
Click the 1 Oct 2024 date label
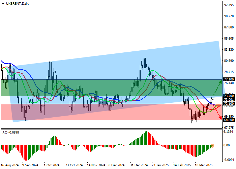52,166
